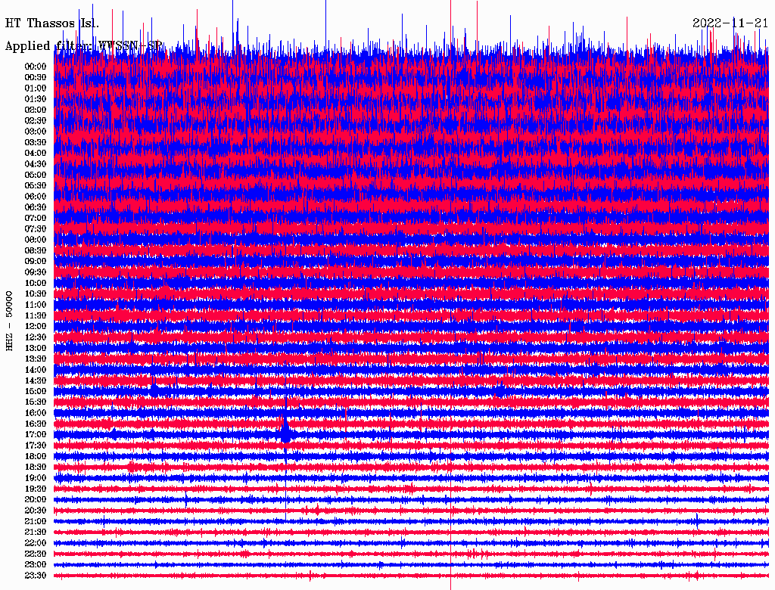Select the 13:00 time label

(x=36, y=349)
